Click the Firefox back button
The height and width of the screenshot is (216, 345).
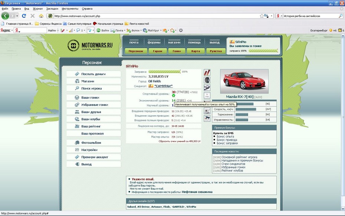(x=5, y=16)
